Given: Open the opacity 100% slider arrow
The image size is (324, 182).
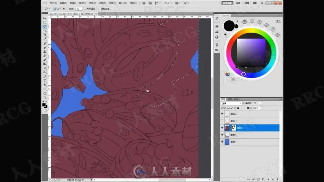Looking at the screenshot, I should (261, 103).
